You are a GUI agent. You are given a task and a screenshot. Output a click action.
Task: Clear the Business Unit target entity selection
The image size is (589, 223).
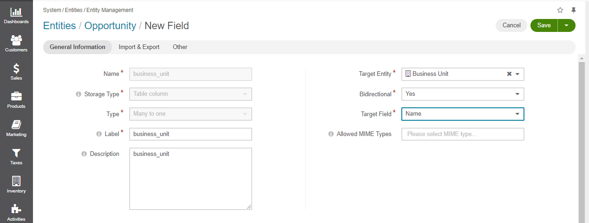pos(509,74)
